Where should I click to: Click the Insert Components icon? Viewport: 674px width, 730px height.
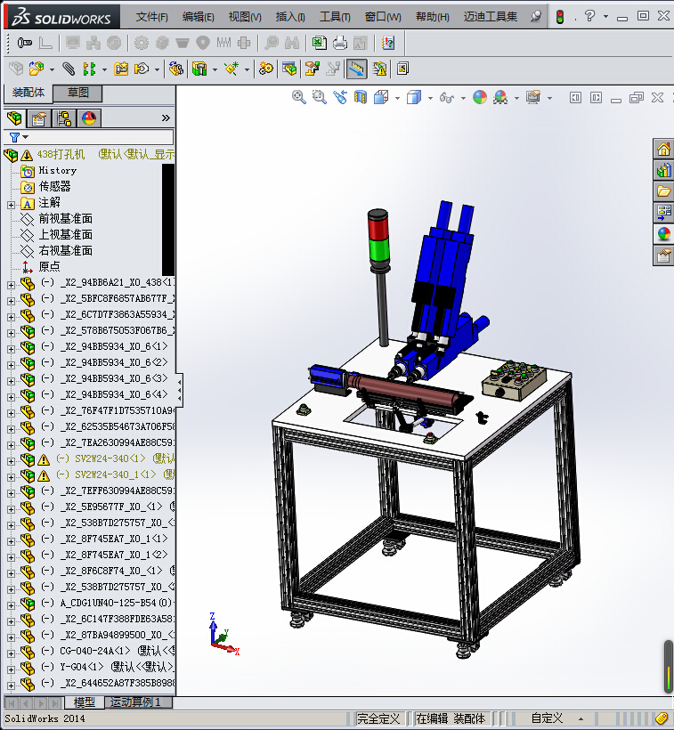click(37, 69)
